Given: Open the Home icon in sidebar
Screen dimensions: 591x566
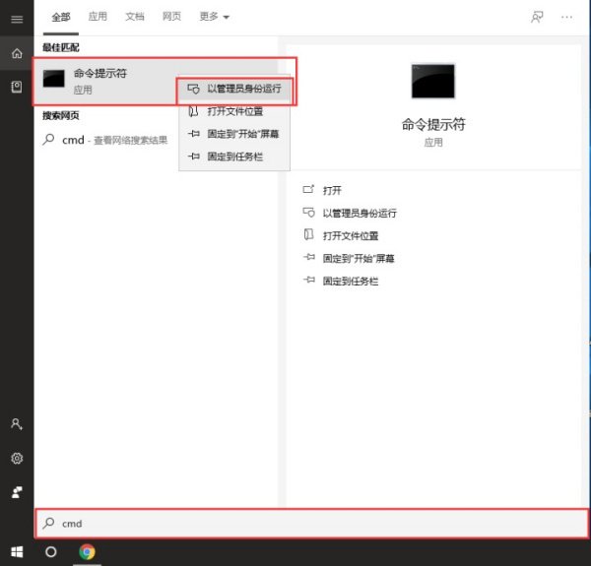Looking at the screenshot, I should tap(17, 53).
